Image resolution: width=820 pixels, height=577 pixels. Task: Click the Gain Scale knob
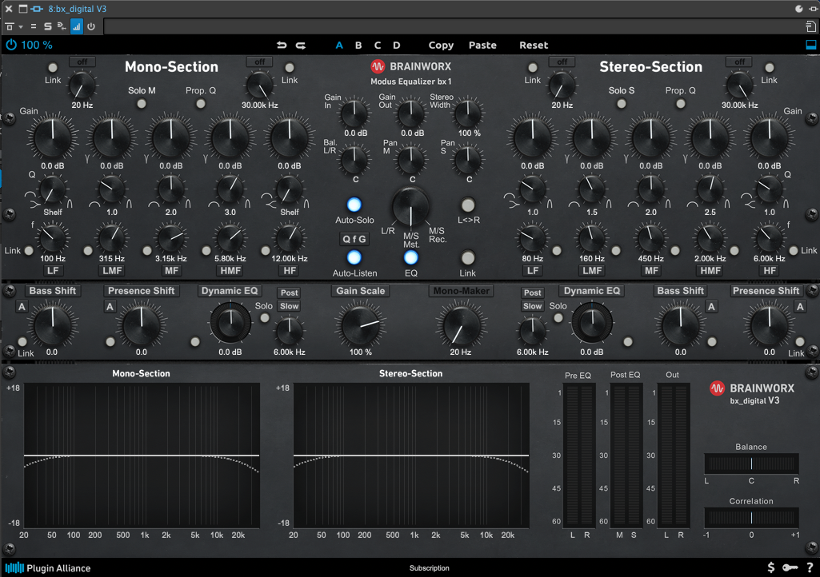tap(360, 326)
